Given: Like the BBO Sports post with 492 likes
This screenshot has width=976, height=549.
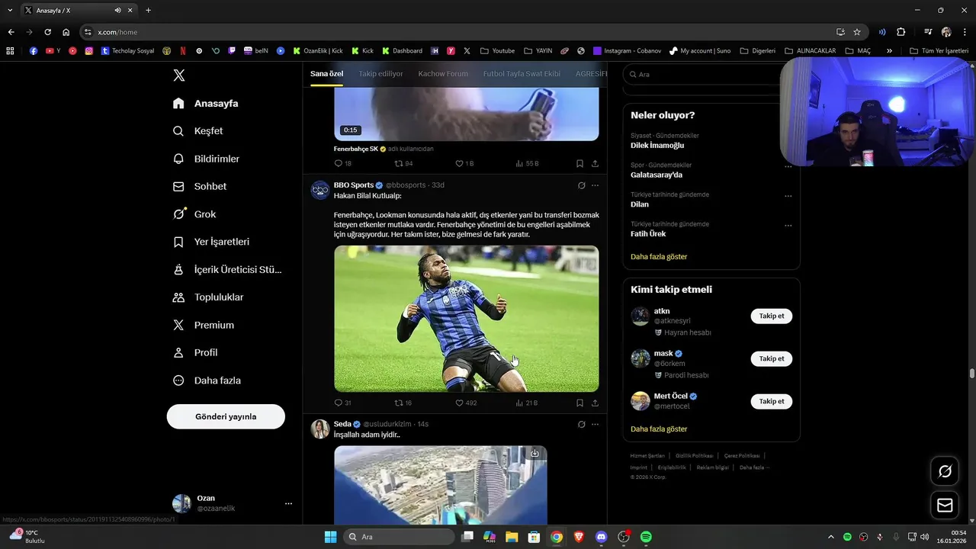Looking at the screenshot, I should (x=465, y=403).
